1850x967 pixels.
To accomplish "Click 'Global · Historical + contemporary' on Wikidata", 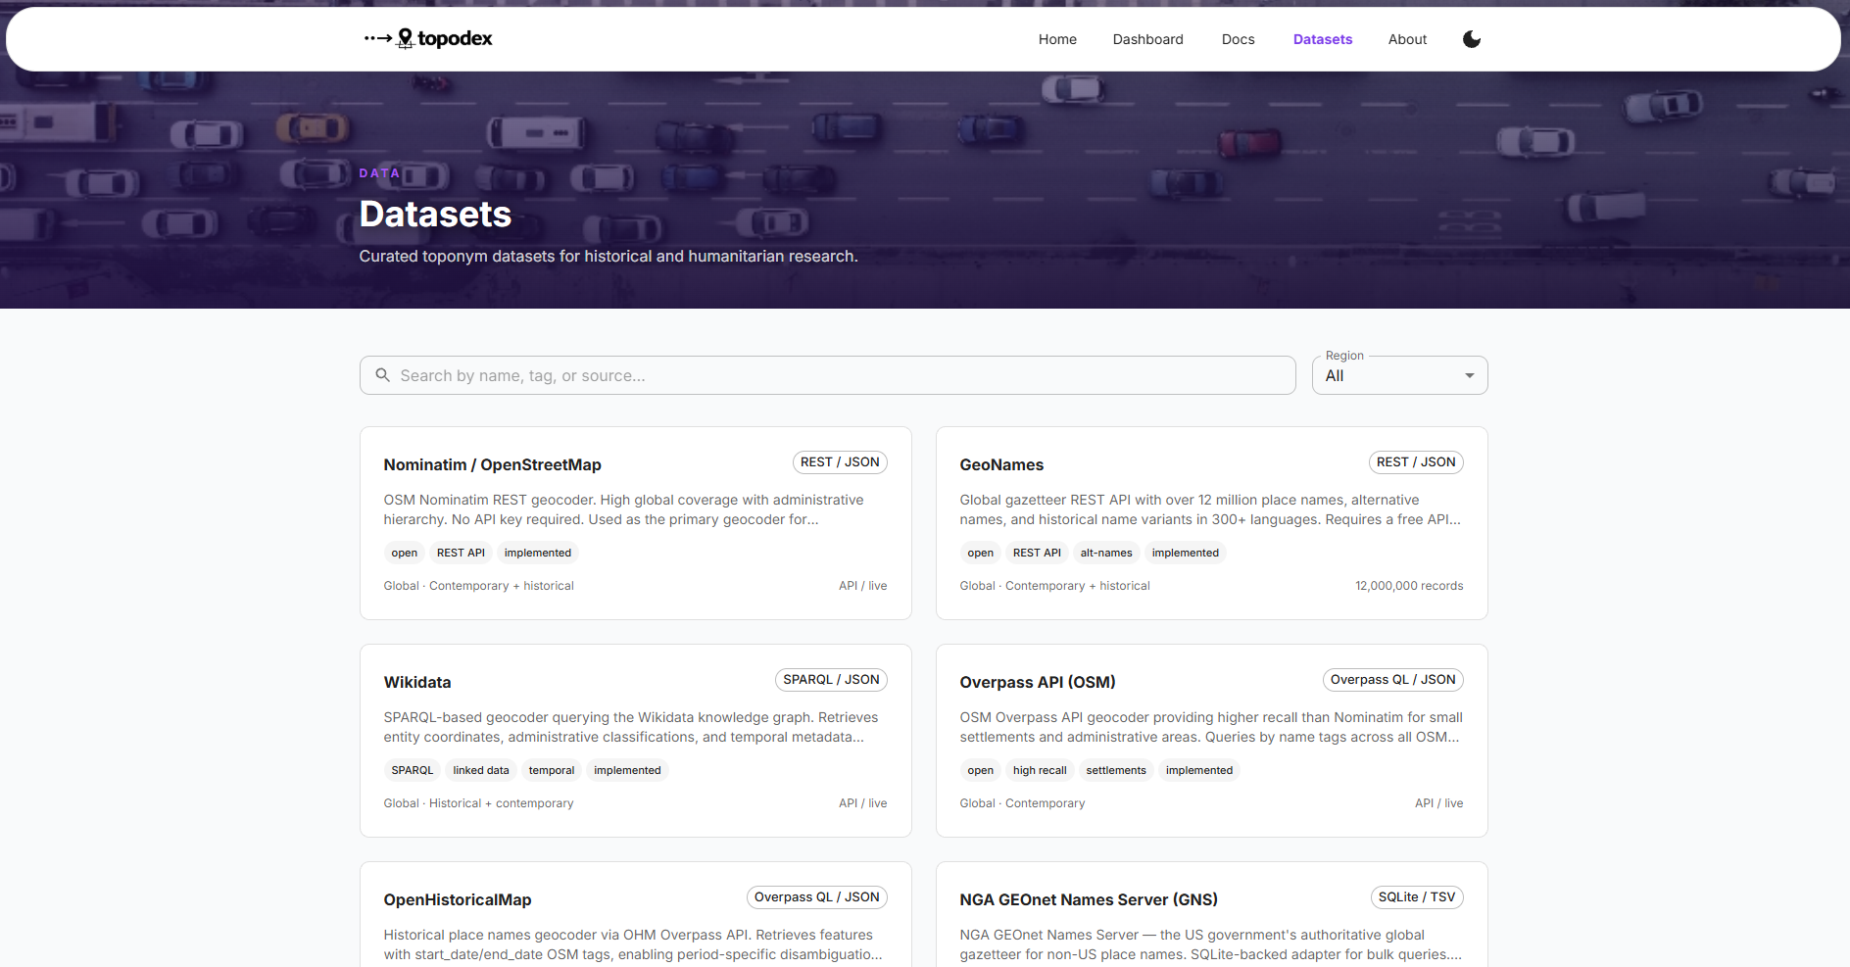I will [x=478, y=803].
